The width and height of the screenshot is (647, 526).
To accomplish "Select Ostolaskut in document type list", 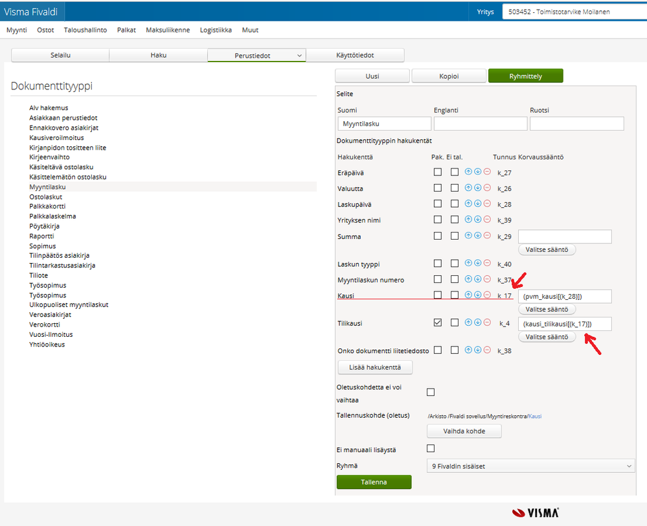I will pyautogui.click(x=46, y=197).
